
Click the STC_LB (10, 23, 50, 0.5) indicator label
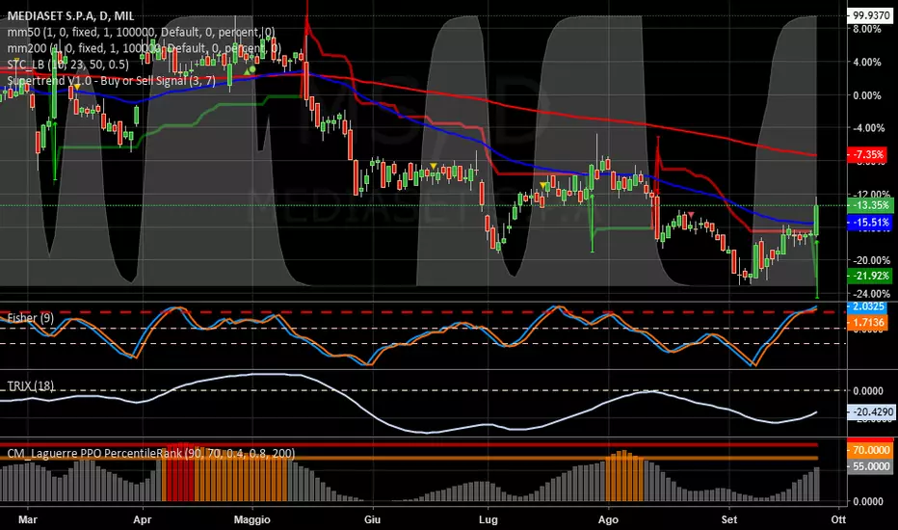(x=67, y=65)
